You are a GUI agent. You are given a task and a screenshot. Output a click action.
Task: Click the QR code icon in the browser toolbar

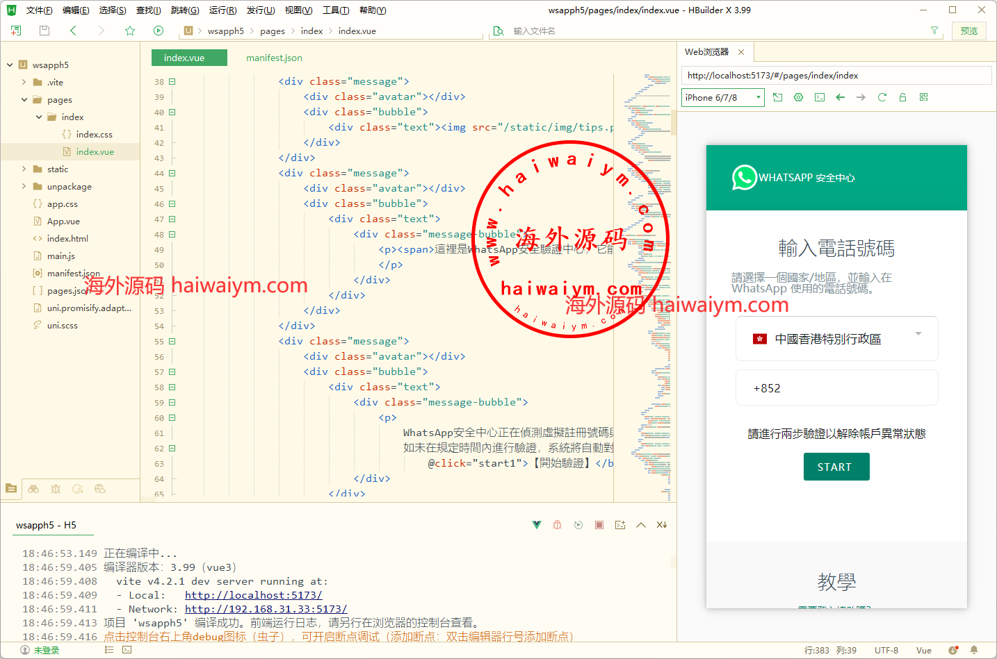pyautogui.click(x=923, y=97)
